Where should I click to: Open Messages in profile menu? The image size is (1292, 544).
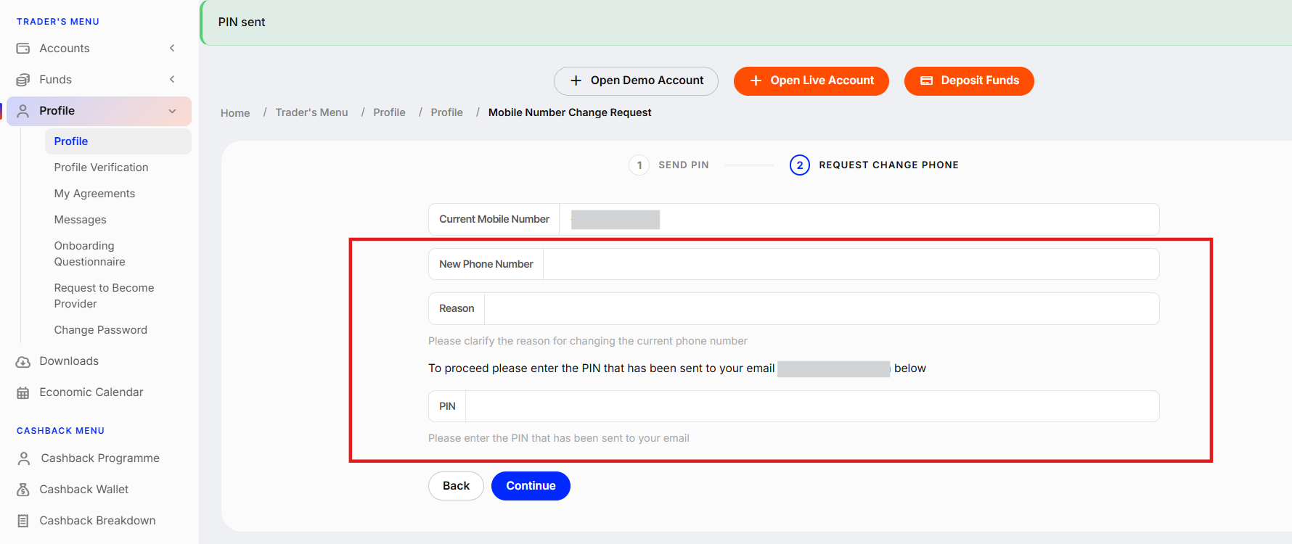click(x=80, y=220)
